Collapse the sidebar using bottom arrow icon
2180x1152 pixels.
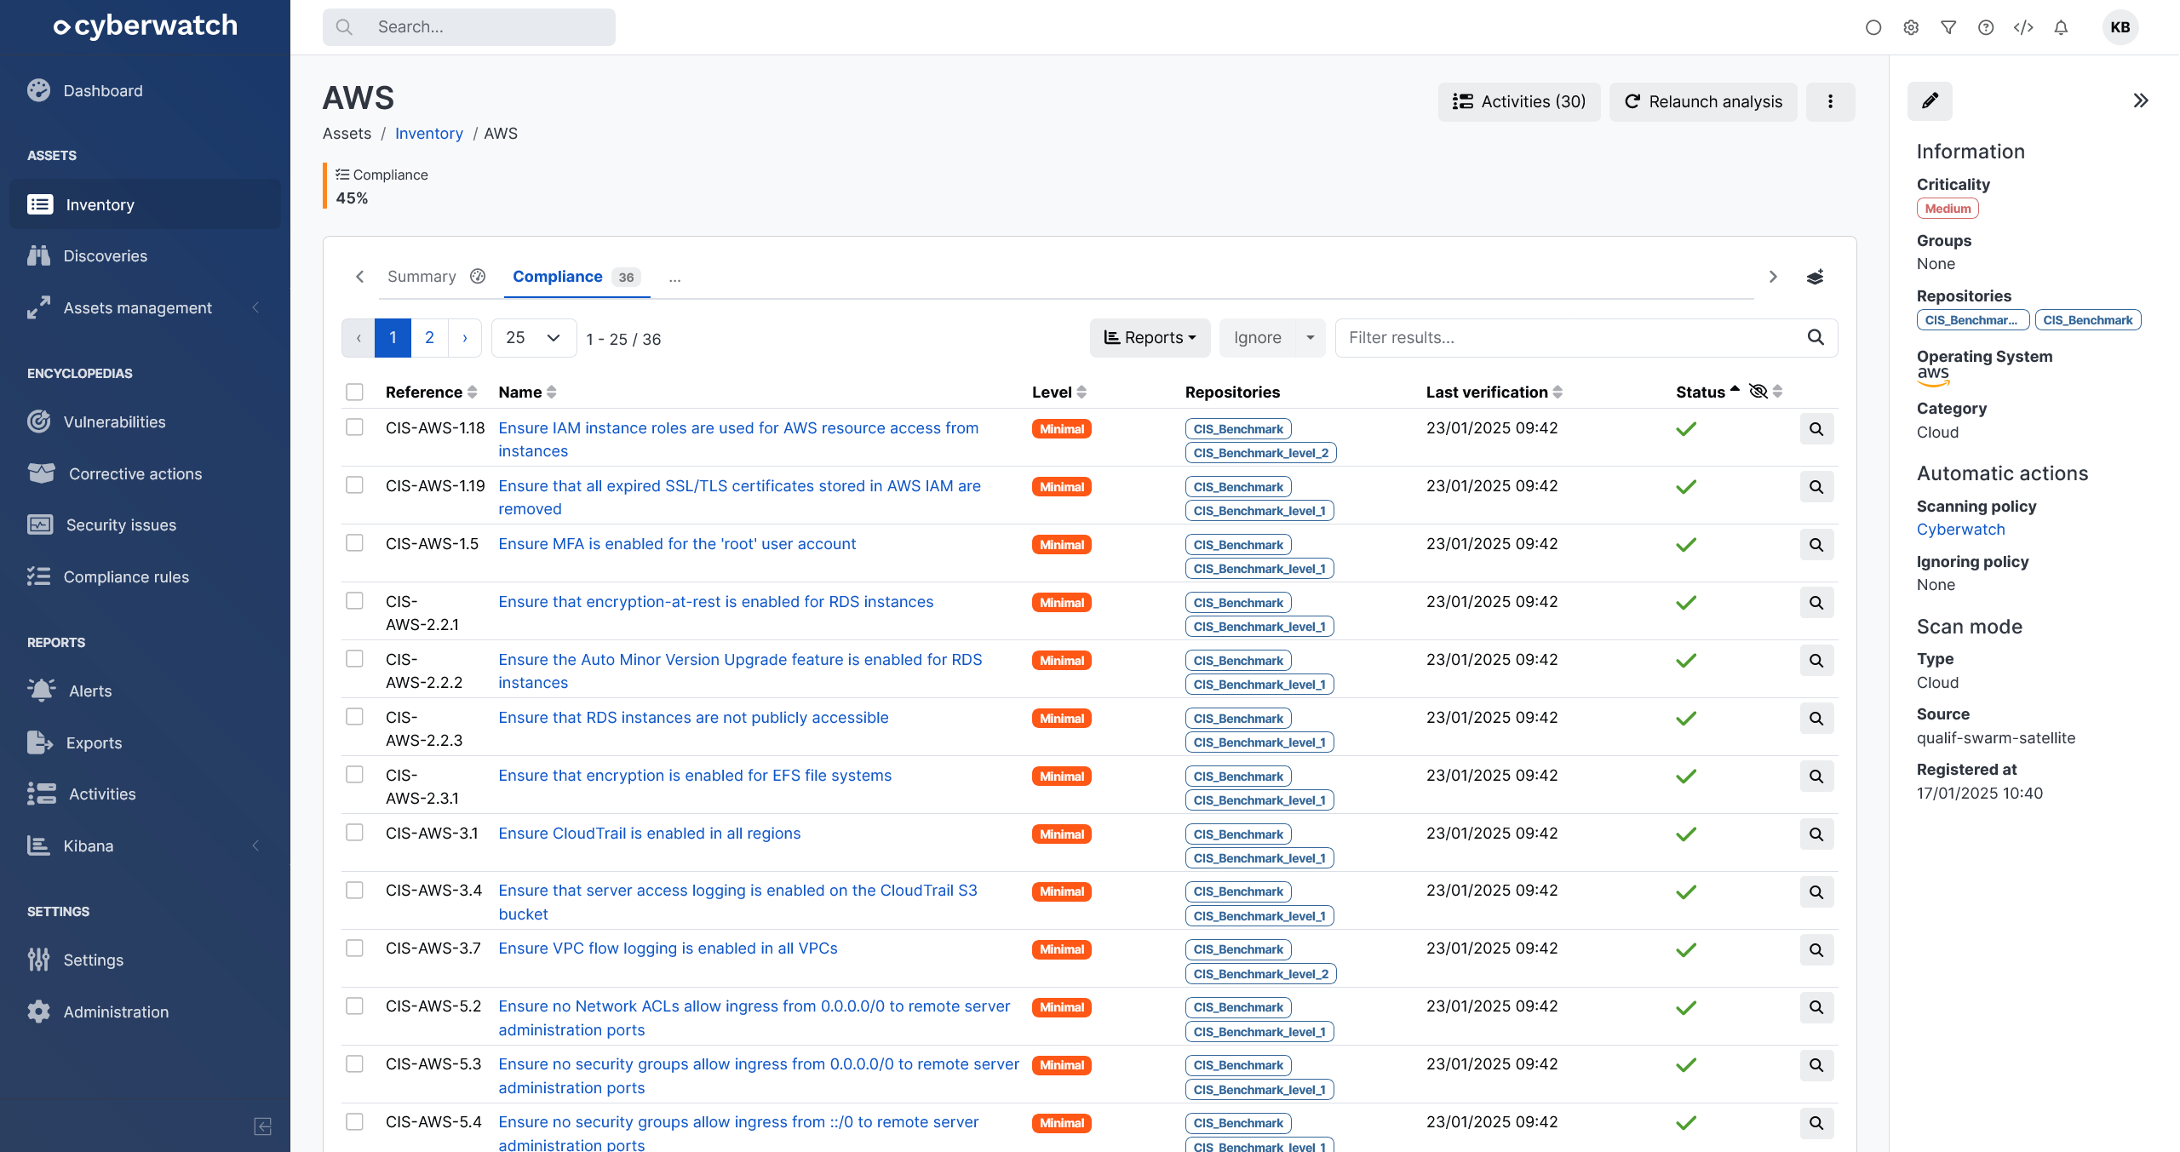tap(263, 1126)
